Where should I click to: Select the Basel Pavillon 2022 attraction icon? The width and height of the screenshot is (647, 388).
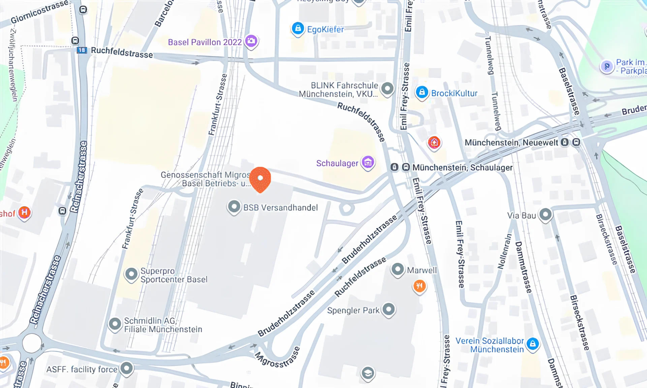coord(251,41)
